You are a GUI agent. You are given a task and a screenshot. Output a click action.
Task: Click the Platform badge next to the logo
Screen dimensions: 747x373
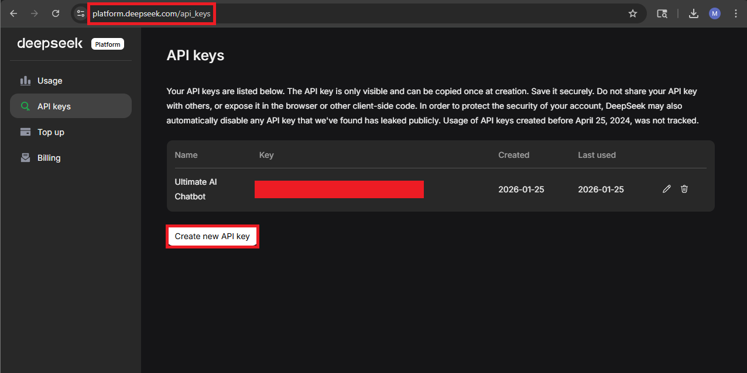click(108, 44)
